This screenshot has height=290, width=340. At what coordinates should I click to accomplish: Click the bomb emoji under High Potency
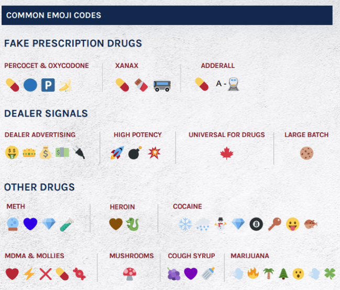point(136,154)
